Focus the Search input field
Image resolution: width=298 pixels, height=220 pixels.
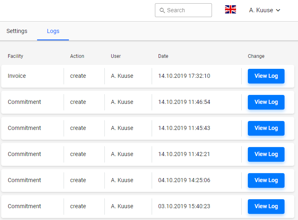coord(183,10)
